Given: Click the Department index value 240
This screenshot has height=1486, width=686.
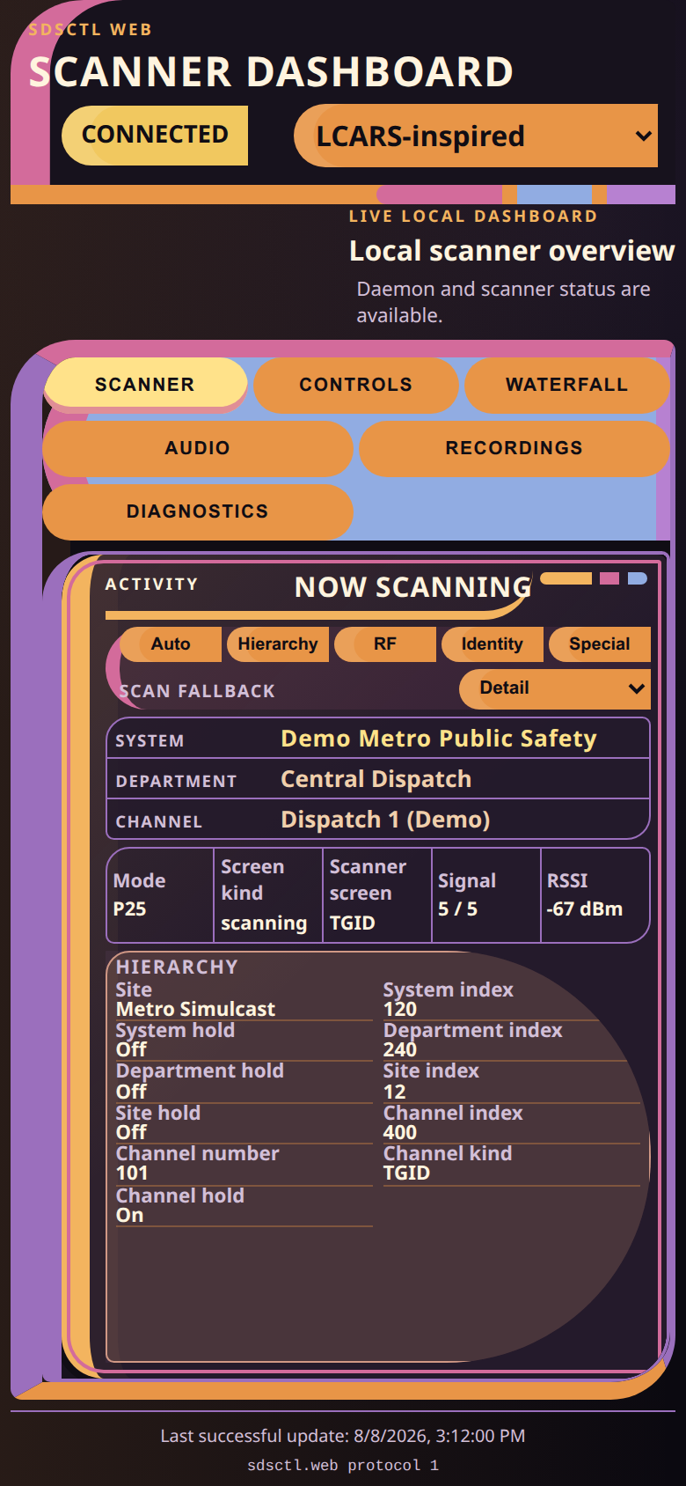Looking at the screenshot, I should point(400,1049).
